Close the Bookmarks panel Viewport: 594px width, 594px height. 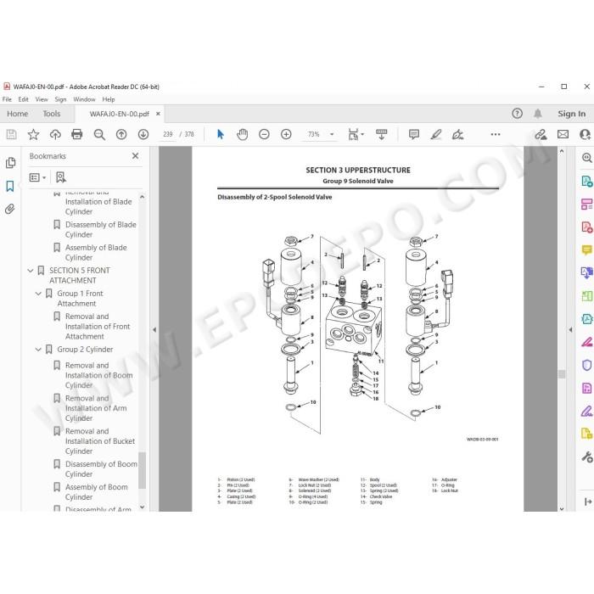coord(135,155)
